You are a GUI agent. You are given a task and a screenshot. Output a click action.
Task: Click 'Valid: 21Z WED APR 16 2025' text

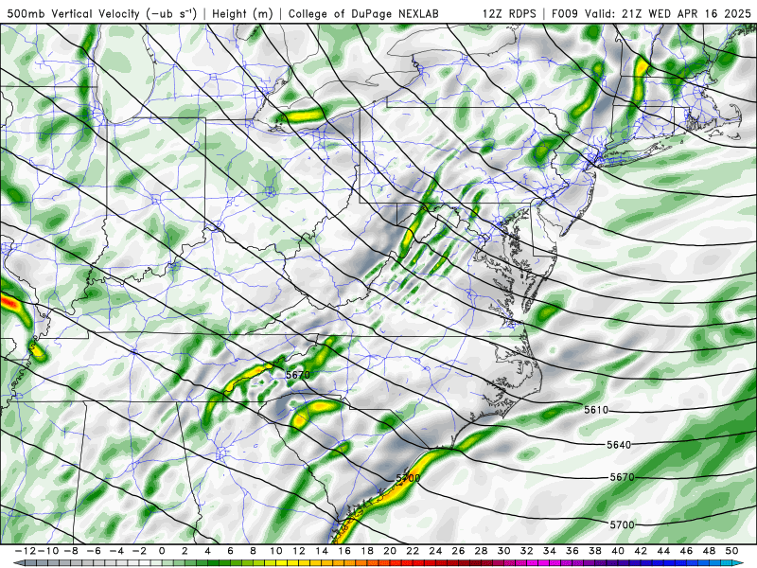(668, 13)
